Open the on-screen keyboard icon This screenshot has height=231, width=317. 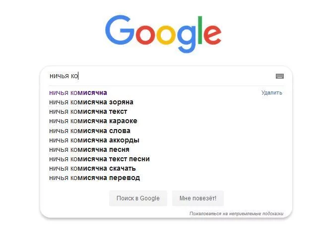click(280, 76)
